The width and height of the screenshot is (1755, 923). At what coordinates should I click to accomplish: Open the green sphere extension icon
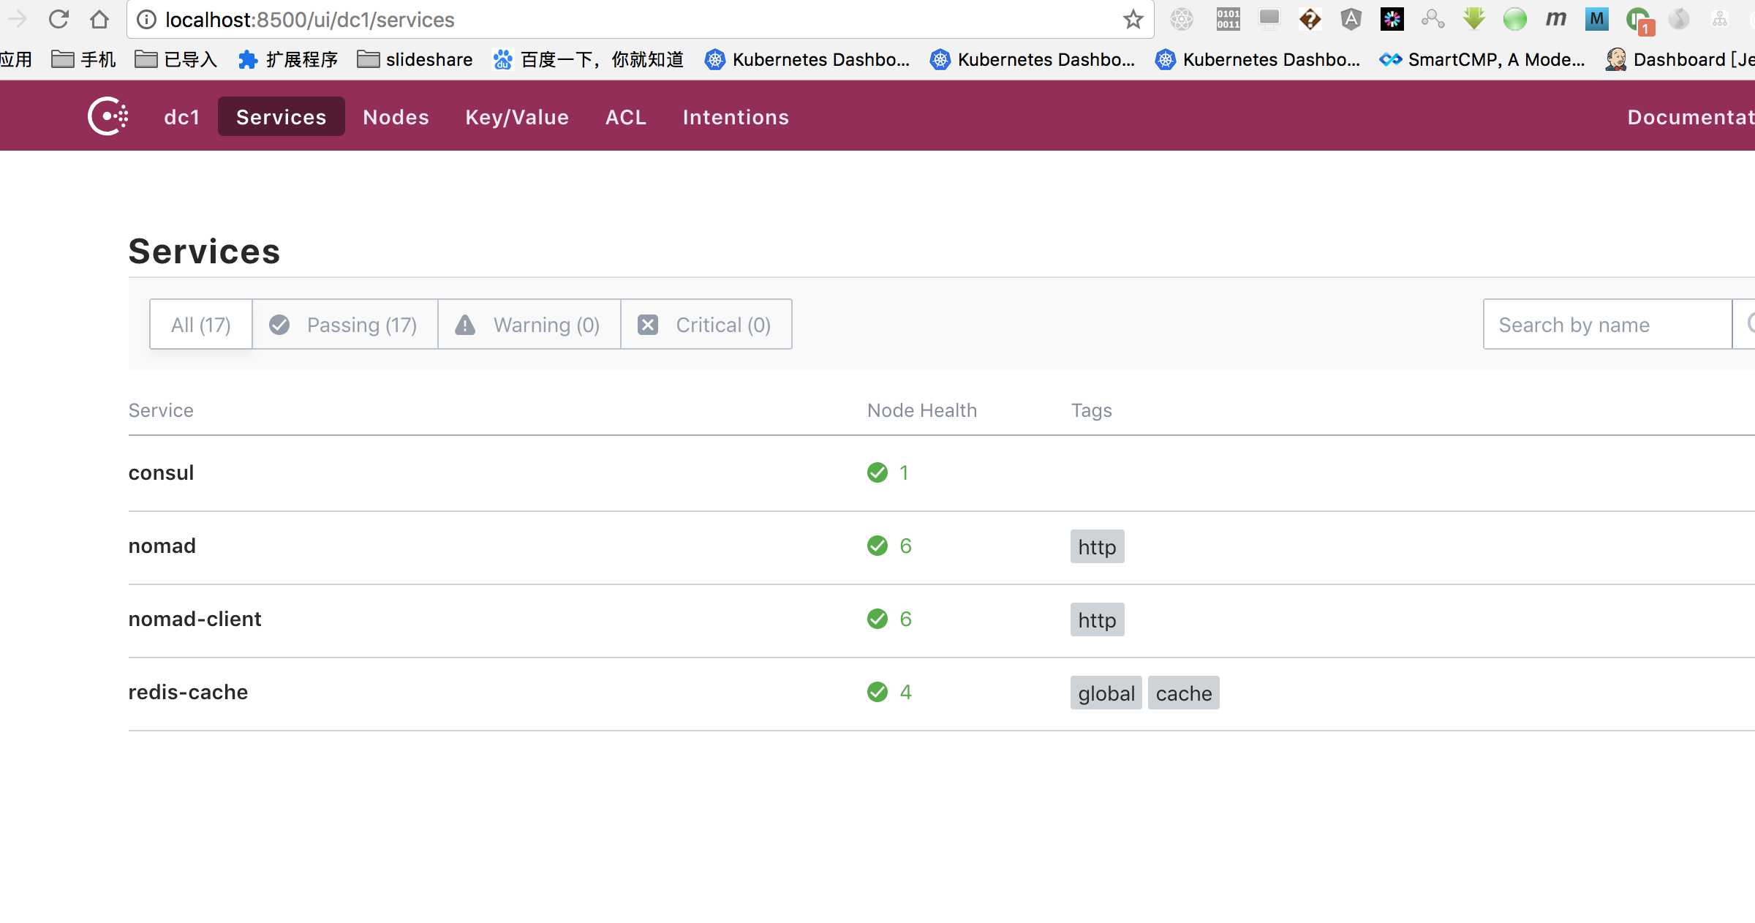1514,19
